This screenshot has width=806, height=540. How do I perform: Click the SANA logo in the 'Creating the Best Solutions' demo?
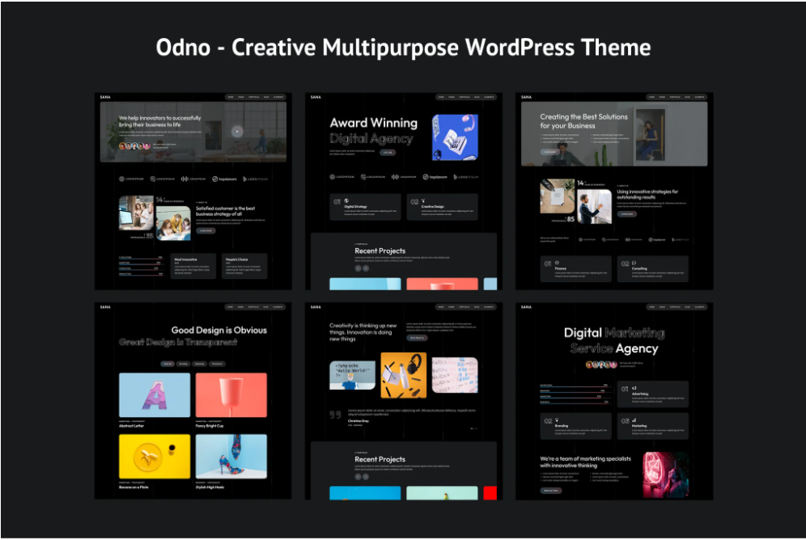tap(526, 97)
